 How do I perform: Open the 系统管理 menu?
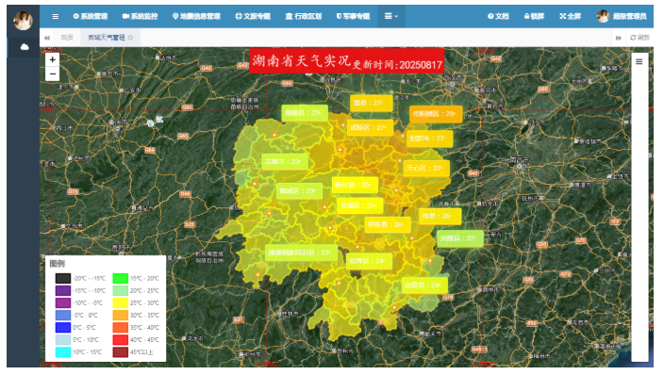91,17
